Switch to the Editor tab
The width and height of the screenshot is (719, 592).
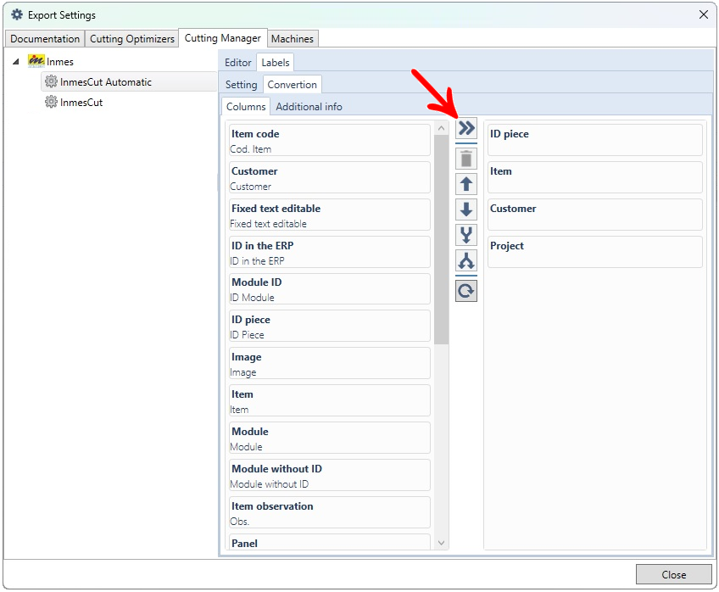237,63
